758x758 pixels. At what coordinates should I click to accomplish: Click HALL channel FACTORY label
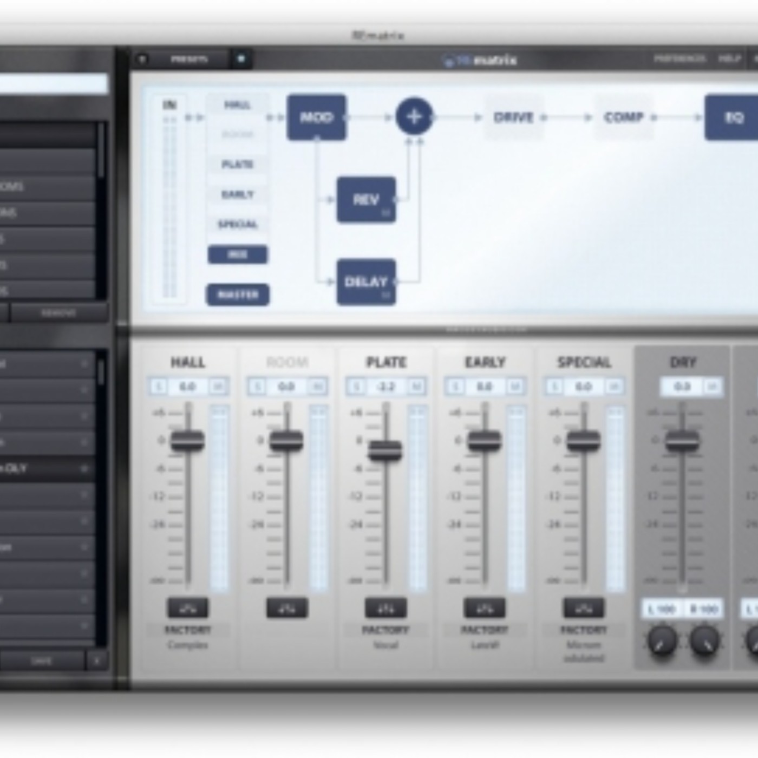[187, 630]
